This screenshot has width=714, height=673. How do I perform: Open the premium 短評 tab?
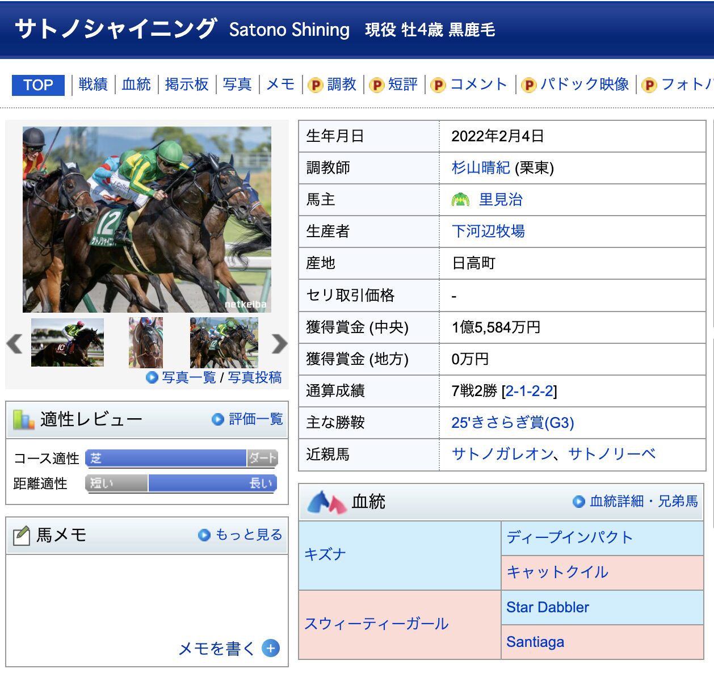pos(403,85)
